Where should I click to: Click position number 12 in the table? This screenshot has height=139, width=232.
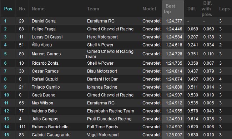point(6,111)
